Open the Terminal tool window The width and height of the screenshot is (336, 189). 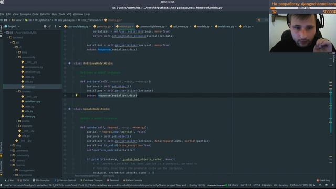click(x=113, y=180)
